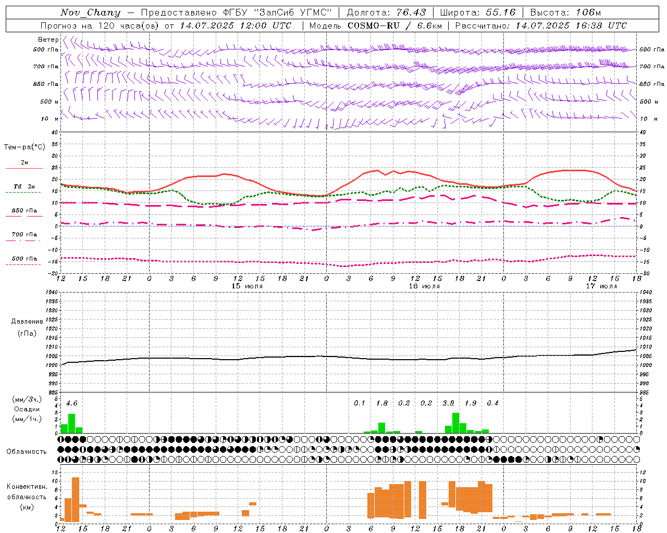
Task: Click the '17 июля' date label
Action: tap(601, 286)
